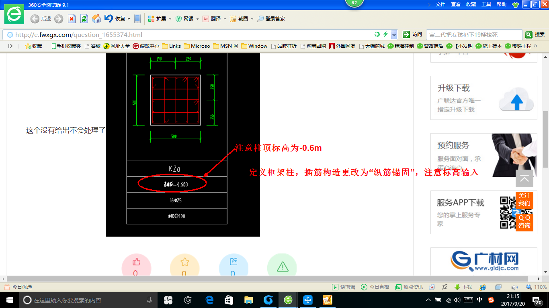Click the star favorite button under image
549x308 pixels.
tap(185, 265)
